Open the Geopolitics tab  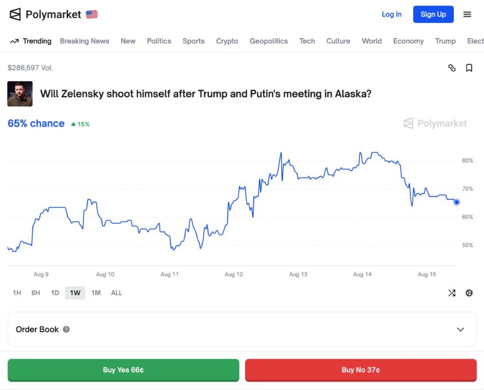(x=269, y=41)
